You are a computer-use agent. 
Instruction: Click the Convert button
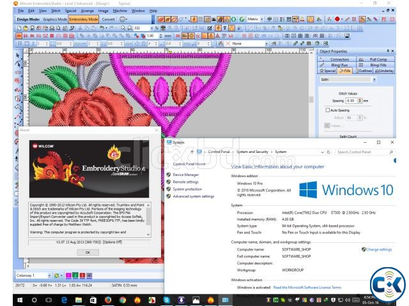pos(108,19)
